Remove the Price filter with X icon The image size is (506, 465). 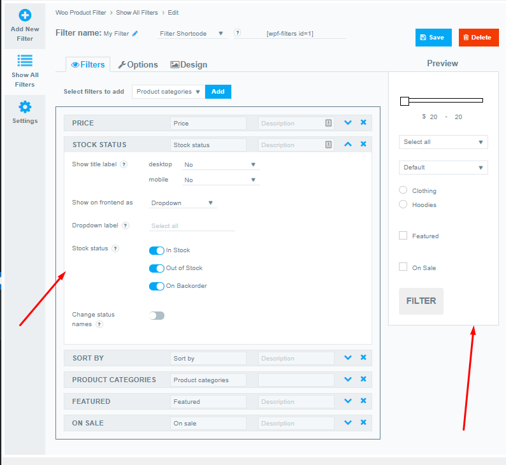(363, 122)
